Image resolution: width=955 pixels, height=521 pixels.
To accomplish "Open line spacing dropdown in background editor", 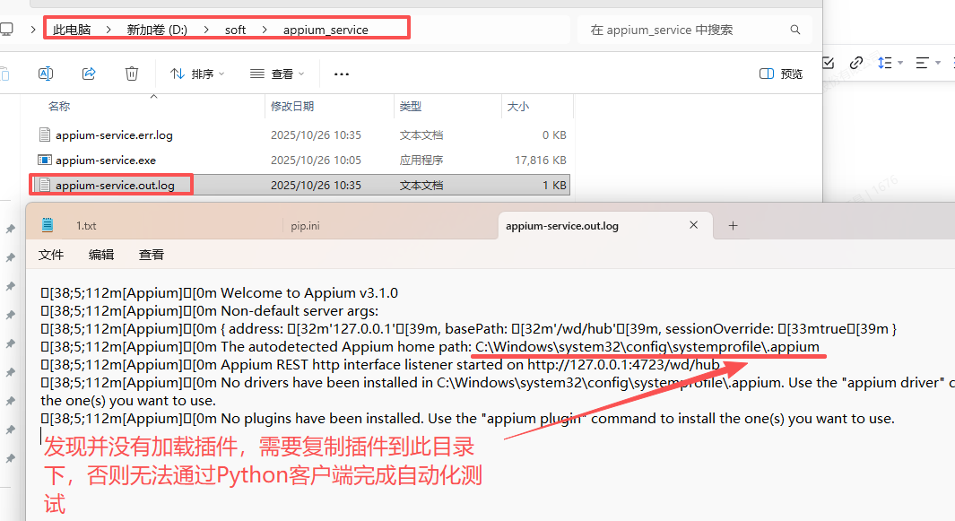I will click(890, 62).
